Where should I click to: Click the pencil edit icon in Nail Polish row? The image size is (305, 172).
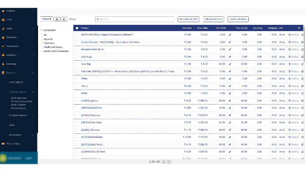pyautogui.click(x=230, y=108)
